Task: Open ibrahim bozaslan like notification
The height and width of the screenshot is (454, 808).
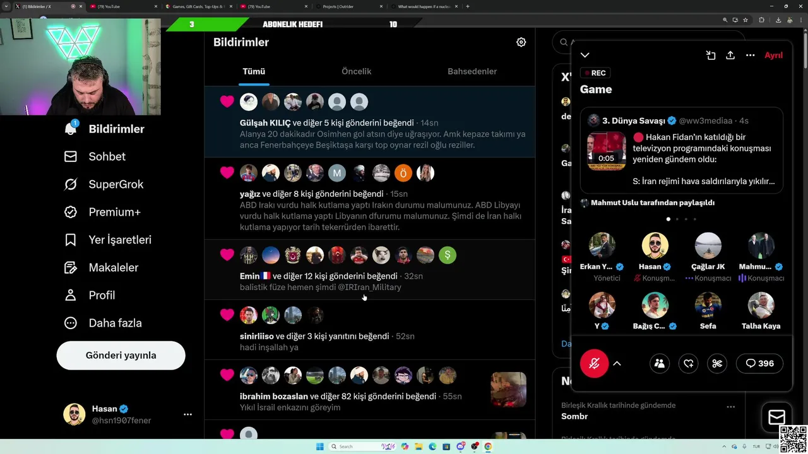Action: tap(370, 390)
